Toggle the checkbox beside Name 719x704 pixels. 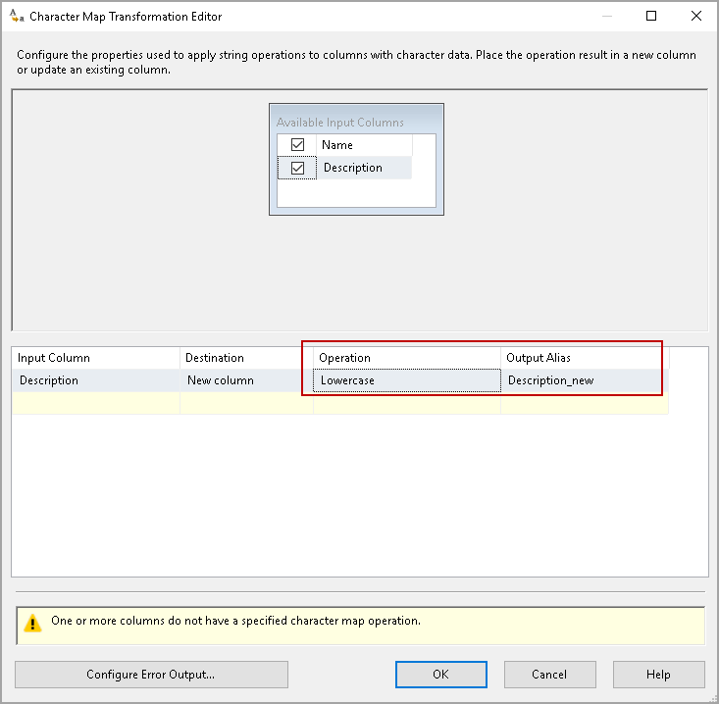click(298, 145)
